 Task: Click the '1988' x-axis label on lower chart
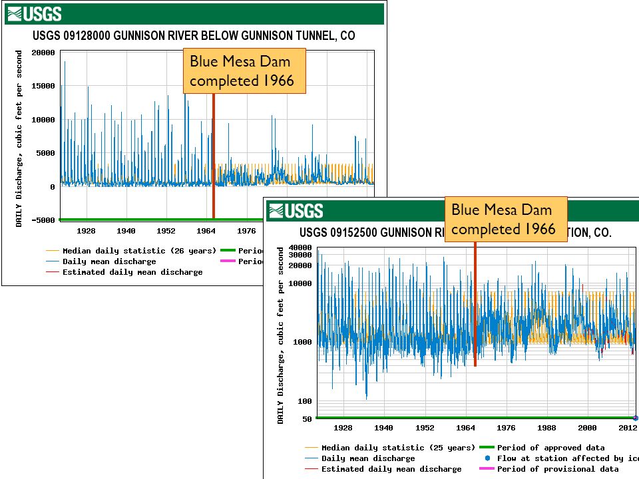coord(546,428)
